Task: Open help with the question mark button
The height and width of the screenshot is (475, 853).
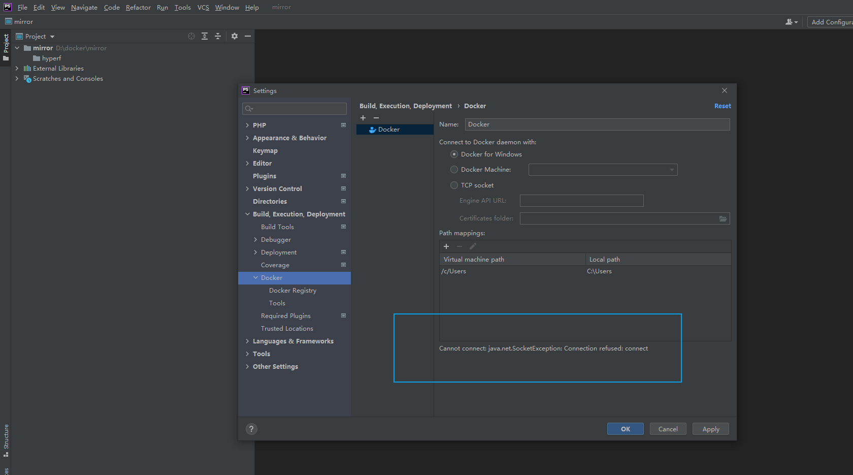Action: tap(251, 429)
